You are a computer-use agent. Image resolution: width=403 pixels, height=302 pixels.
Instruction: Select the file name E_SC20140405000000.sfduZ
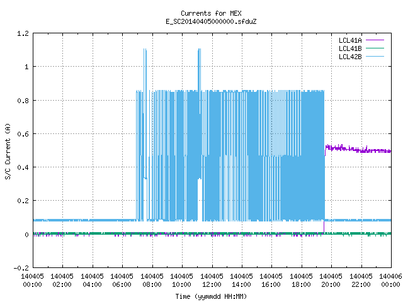coord(211,21)
